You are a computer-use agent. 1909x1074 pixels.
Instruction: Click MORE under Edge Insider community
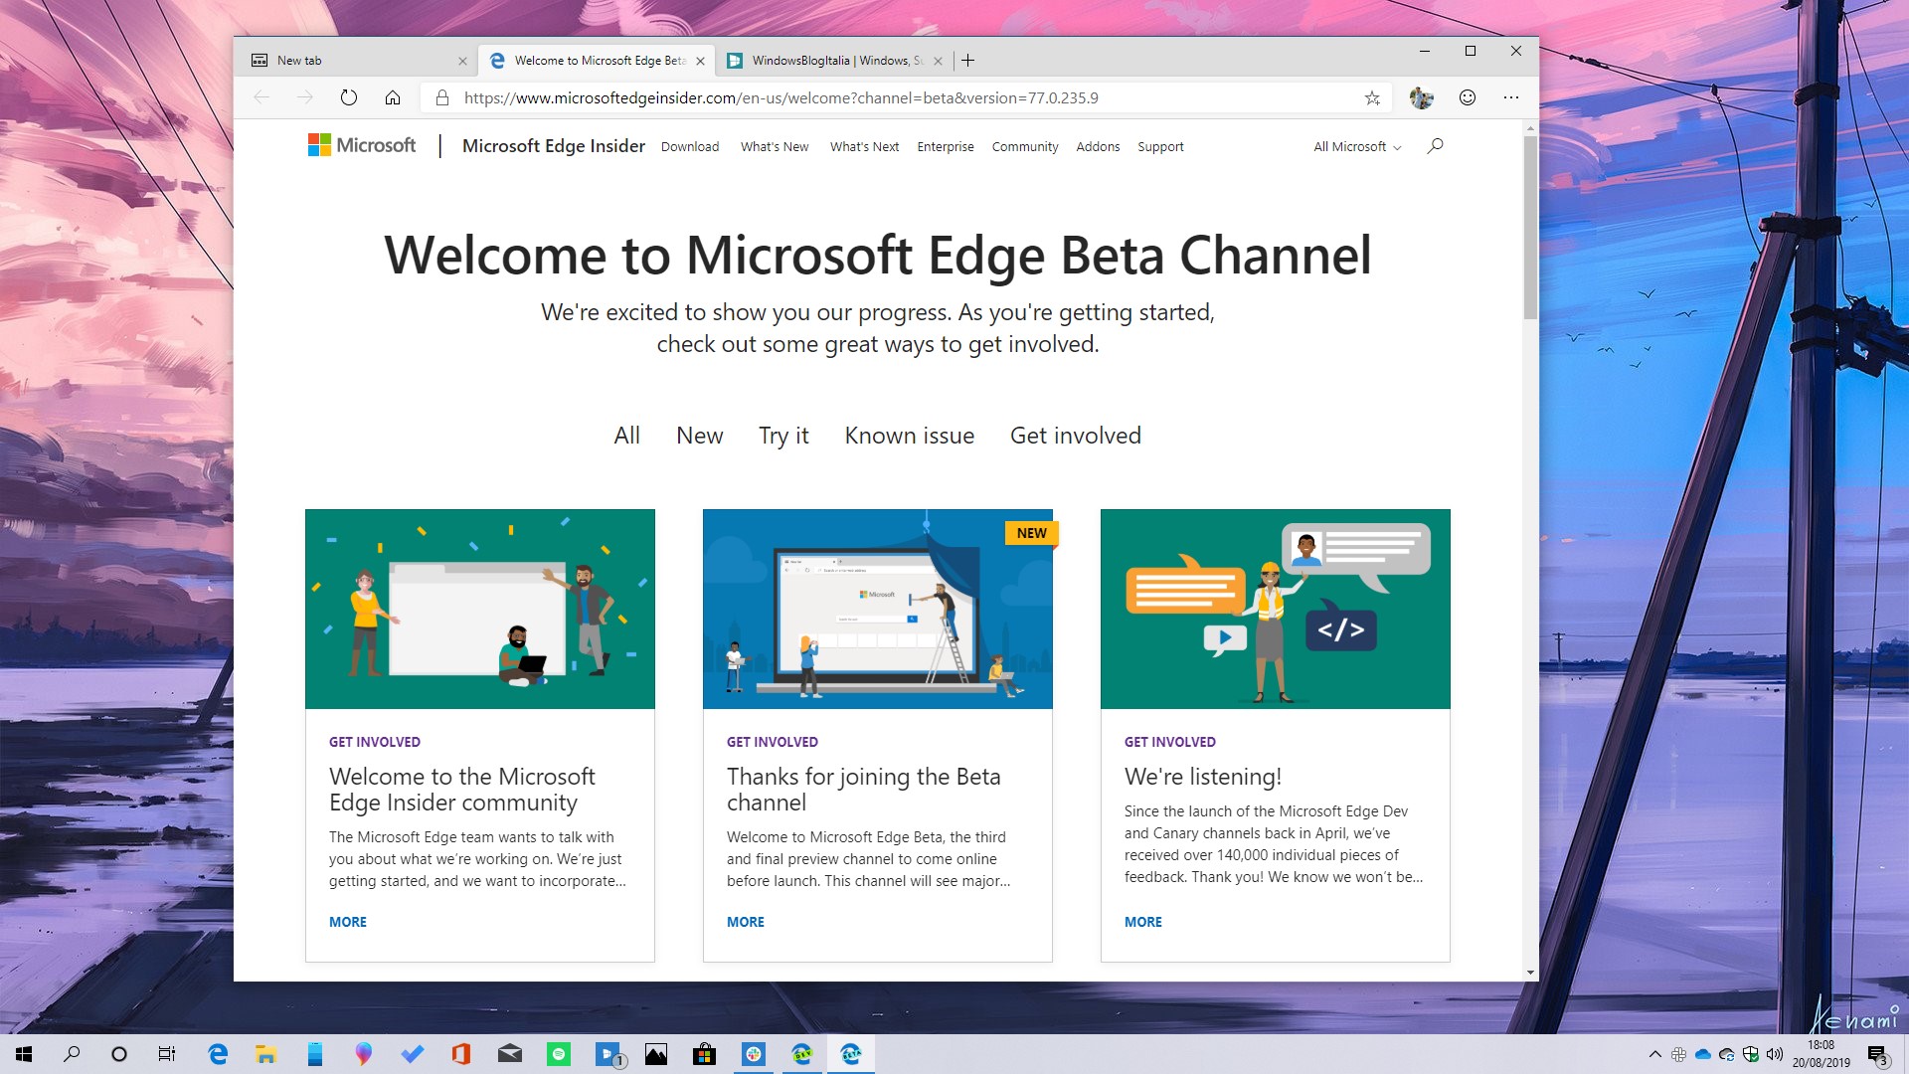point(348,922)
